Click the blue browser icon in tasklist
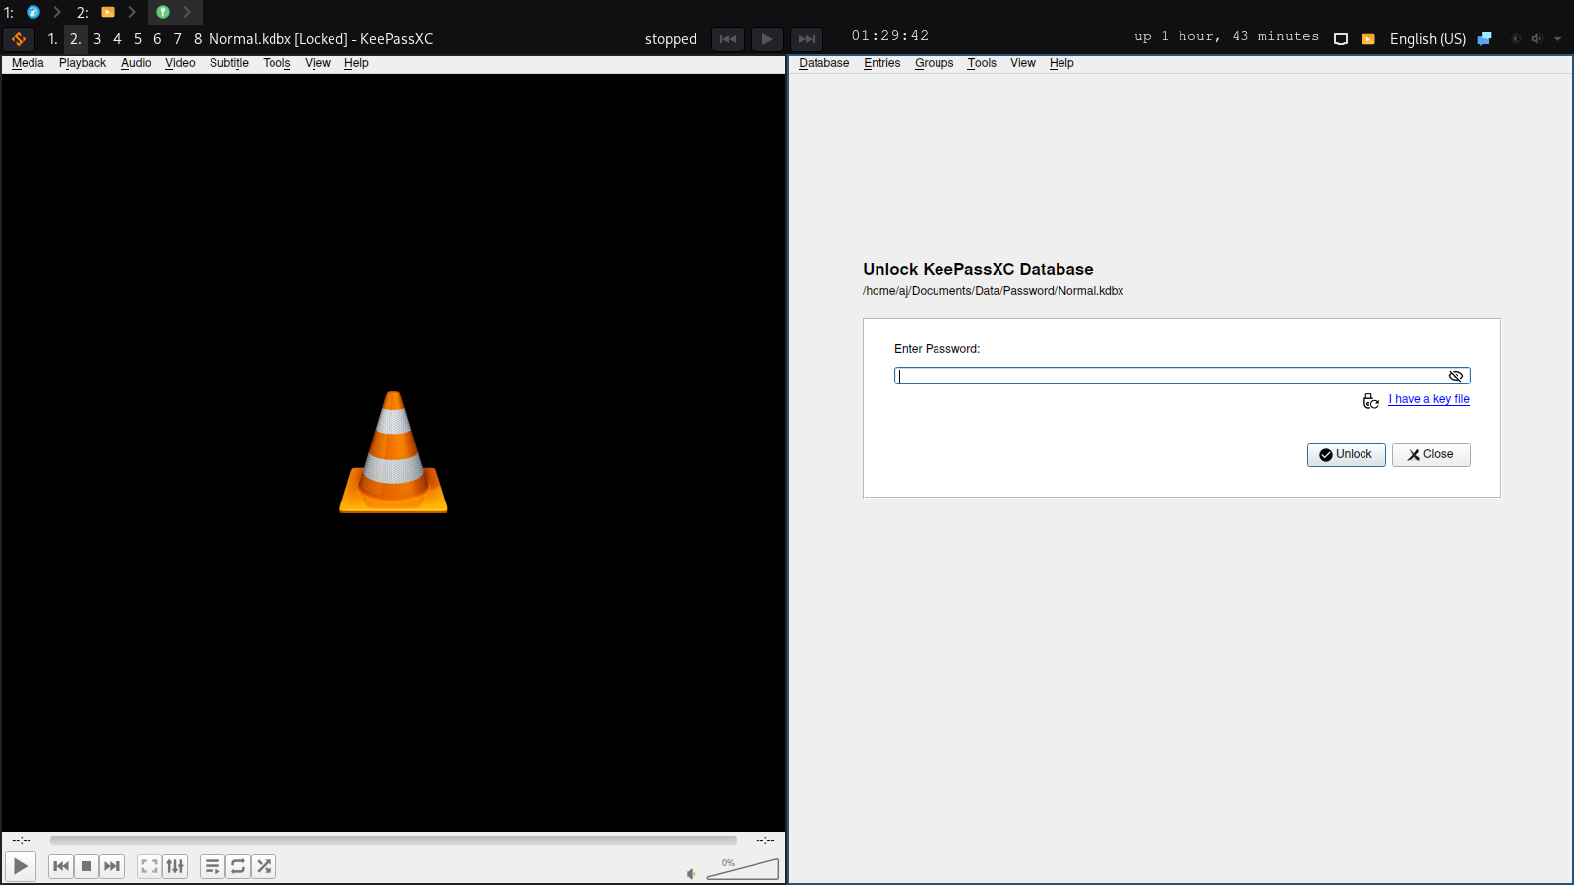The height and width of the screenshot is (885, 1574). [x=33, y=12]
